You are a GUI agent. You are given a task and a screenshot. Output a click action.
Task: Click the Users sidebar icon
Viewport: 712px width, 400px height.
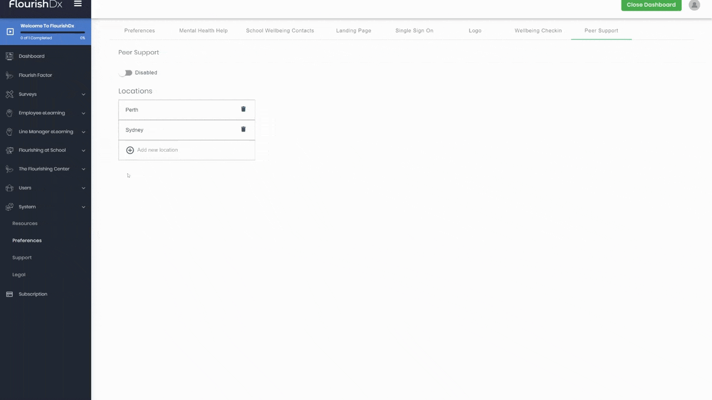[9, 188]
